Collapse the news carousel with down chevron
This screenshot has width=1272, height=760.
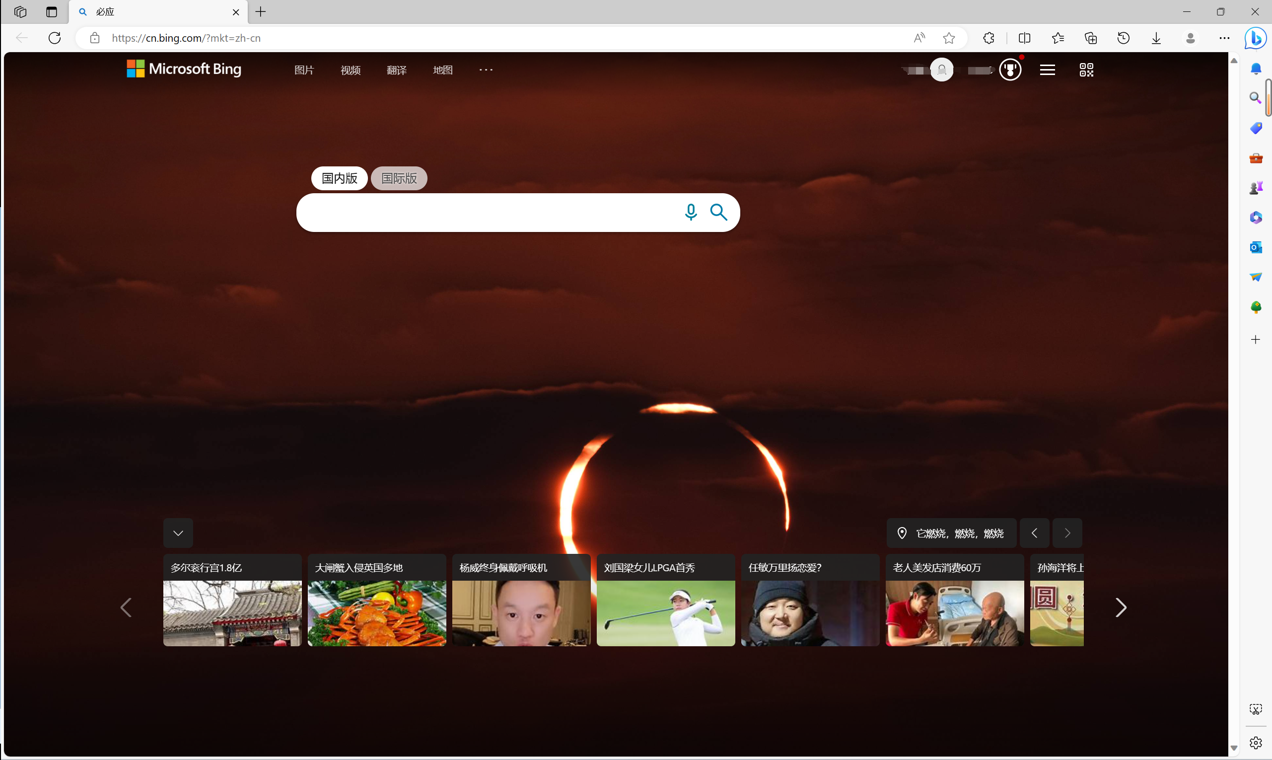[178, 533]
